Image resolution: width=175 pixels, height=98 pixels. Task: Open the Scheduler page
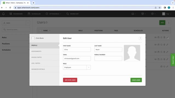(34, 14)
